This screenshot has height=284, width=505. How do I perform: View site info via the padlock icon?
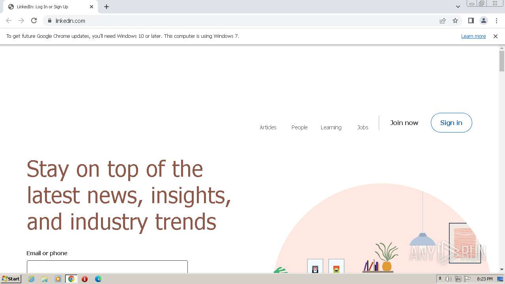49,21
